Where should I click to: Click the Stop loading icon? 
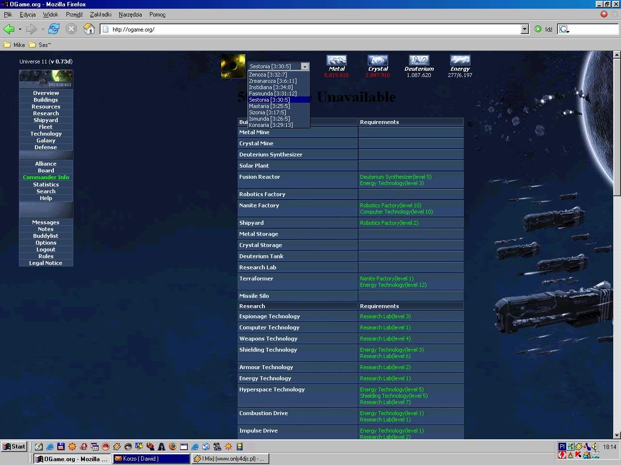(71, 29)
